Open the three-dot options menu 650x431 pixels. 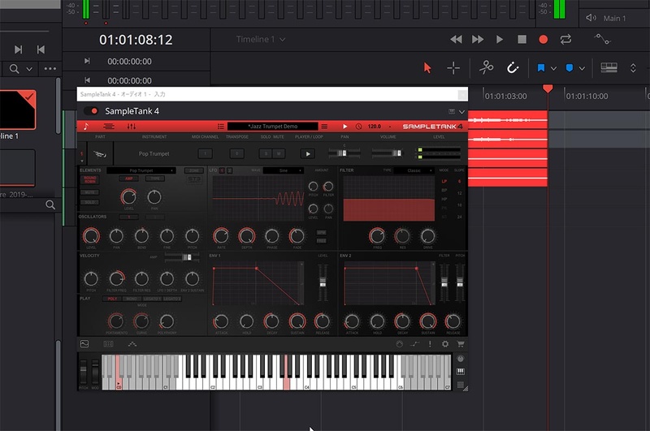(50, 68)
